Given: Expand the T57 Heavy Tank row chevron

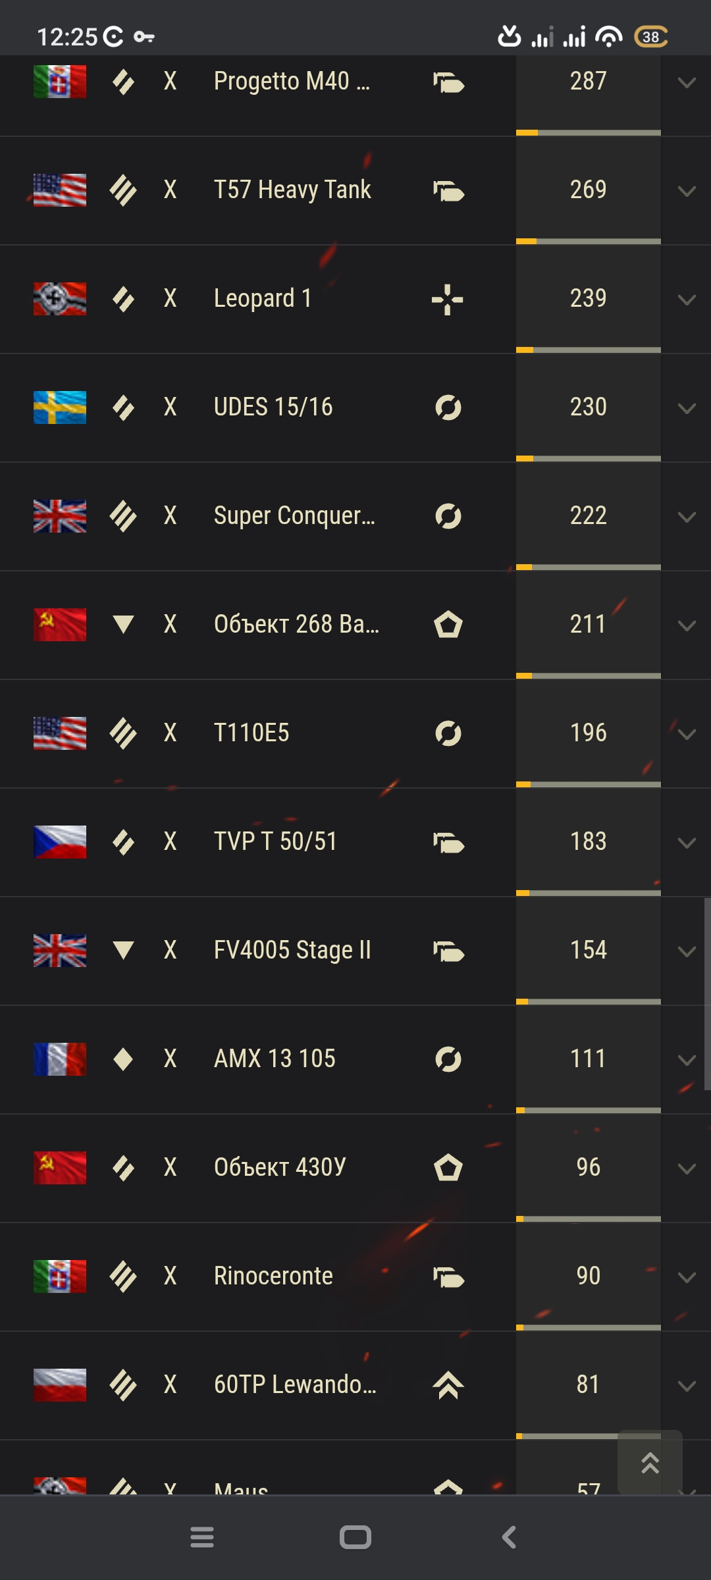Looking at the screenshot, I should (687, 192).
